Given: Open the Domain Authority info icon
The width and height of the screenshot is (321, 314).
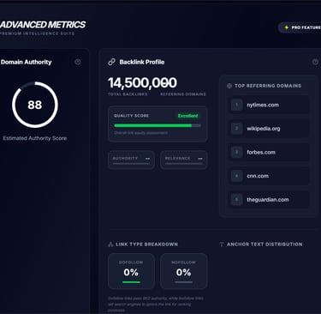Looking at the screenshot, I should point(78,62).
